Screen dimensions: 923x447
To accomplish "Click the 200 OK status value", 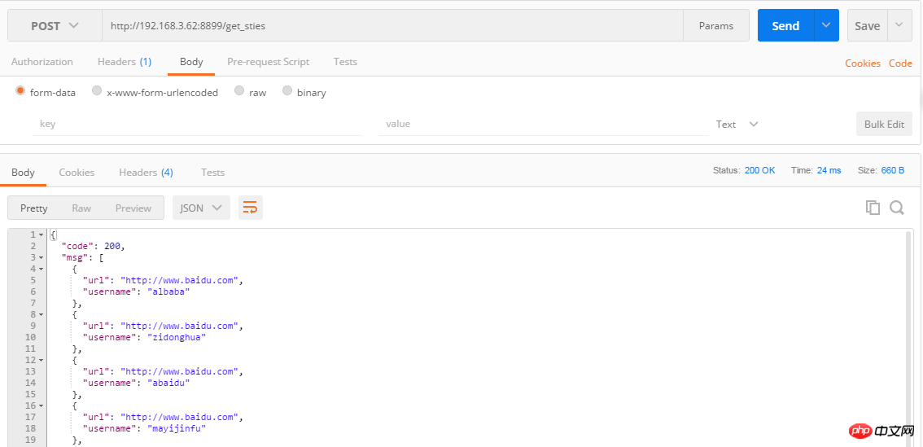I will [759, 170].
